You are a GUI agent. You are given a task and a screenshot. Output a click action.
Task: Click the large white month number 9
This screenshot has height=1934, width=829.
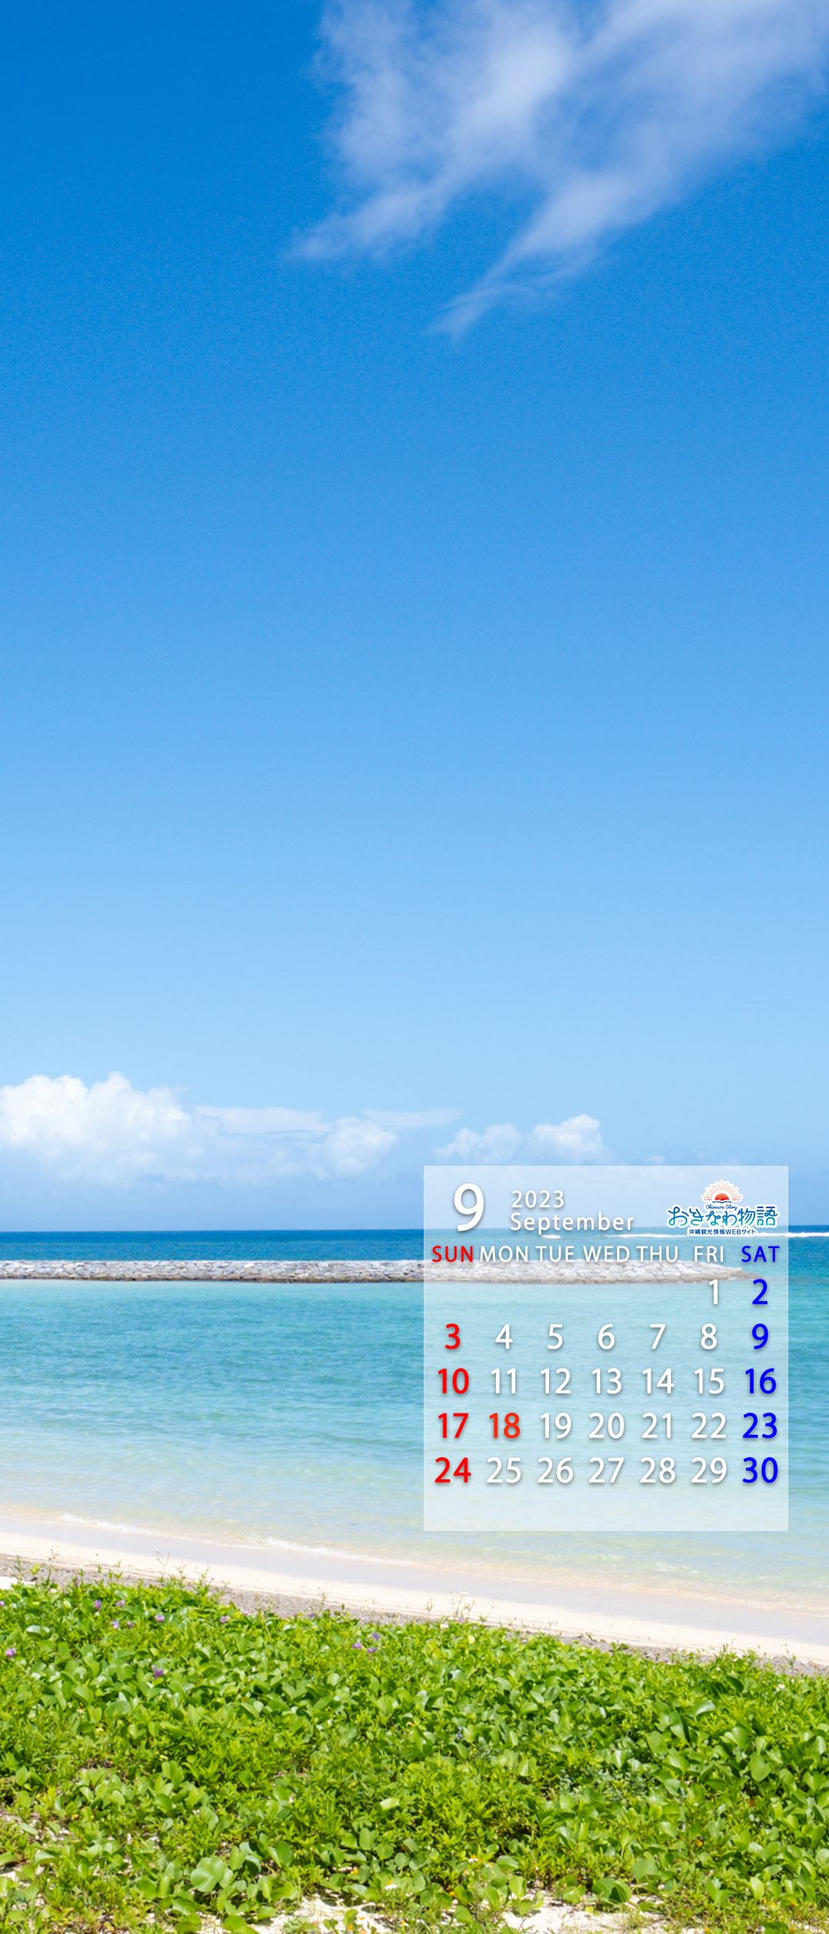pos(468,1208)
